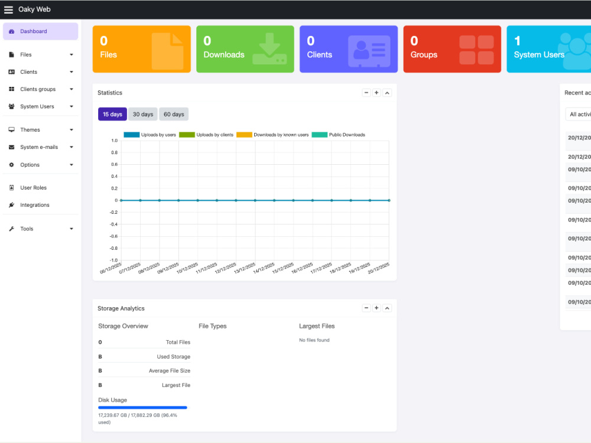Click the Tools wrench icon
Viewport: 591px width, 443px height.
click(x=12, y=229)
